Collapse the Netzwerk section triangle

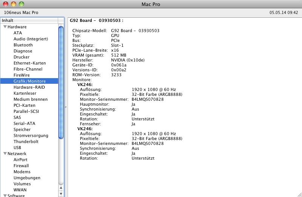pos(5,154)
